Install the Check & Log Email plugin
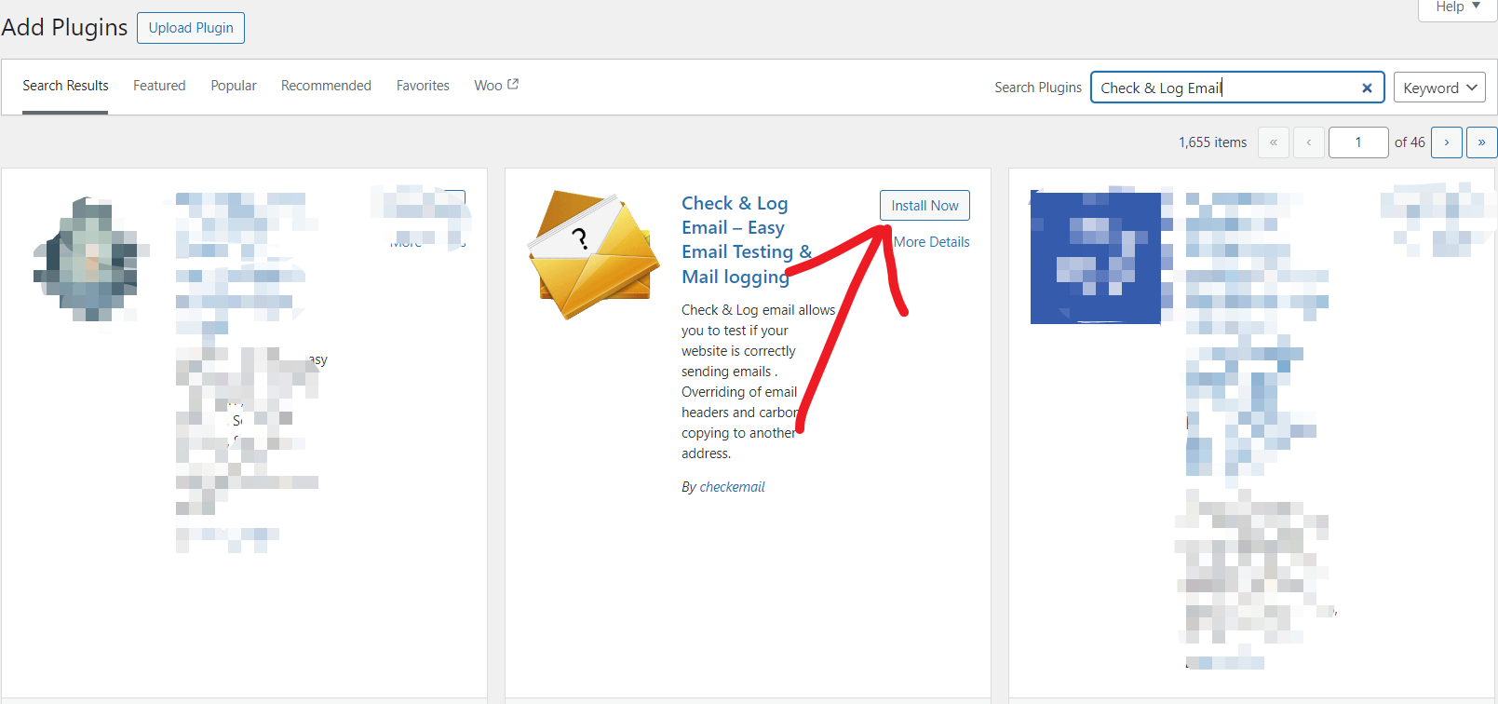Image resolution: width=1498 pixels, height=704 pixels. click(924, 206)
